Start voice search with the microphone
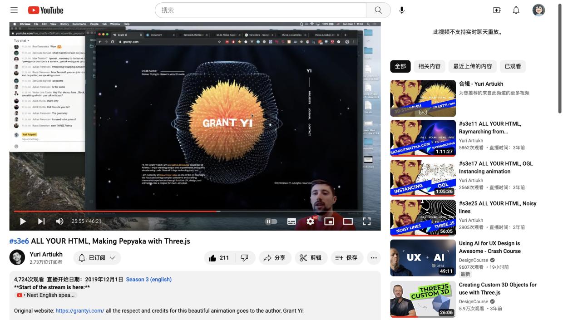The image size is (563, 320). click(x=402, y=10)
